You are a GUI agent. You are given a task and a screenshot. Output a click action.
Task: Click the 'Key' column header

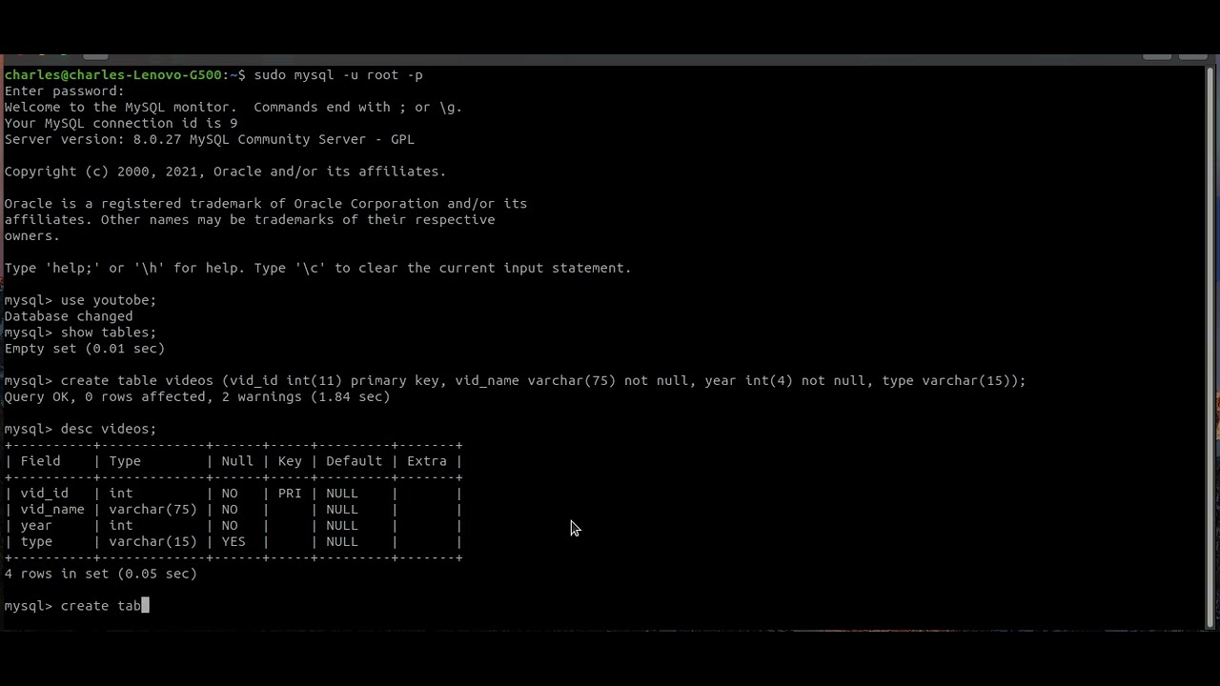(x=290, y=461)
